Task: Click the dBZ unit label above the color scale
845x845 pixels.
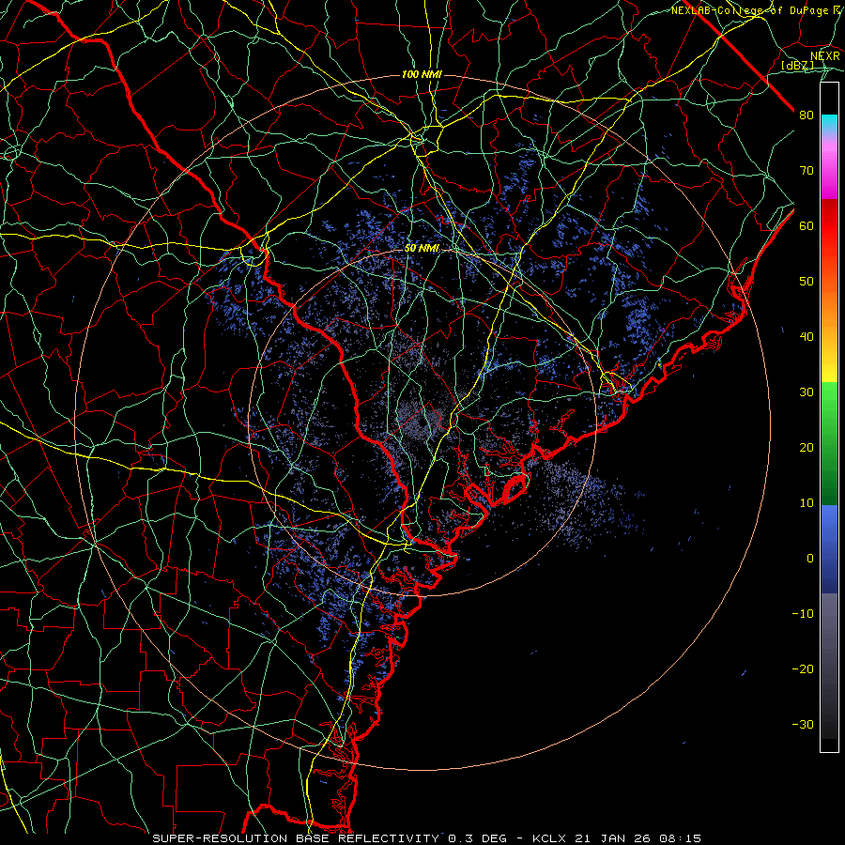Action: point(797,66)
